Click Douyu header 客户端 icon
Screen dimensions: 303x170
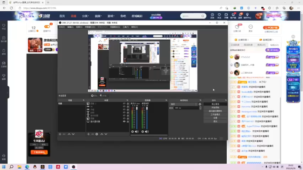coord(233,16)
